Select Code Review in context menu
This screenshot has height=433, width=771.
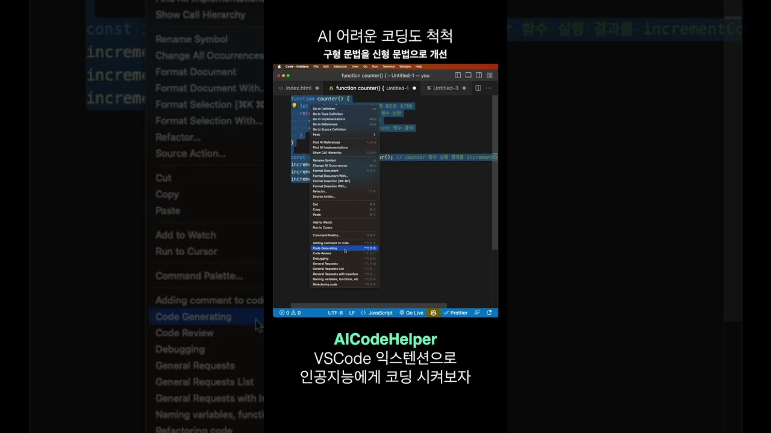pos(344,253)
